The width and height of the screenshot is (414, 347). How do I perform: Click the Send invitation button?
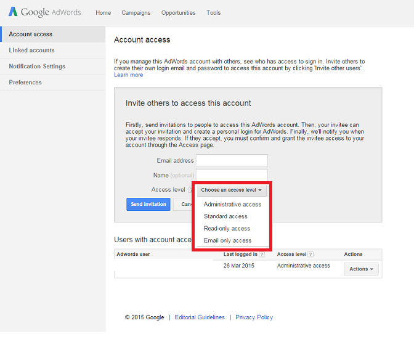click(x=148, y=204)
